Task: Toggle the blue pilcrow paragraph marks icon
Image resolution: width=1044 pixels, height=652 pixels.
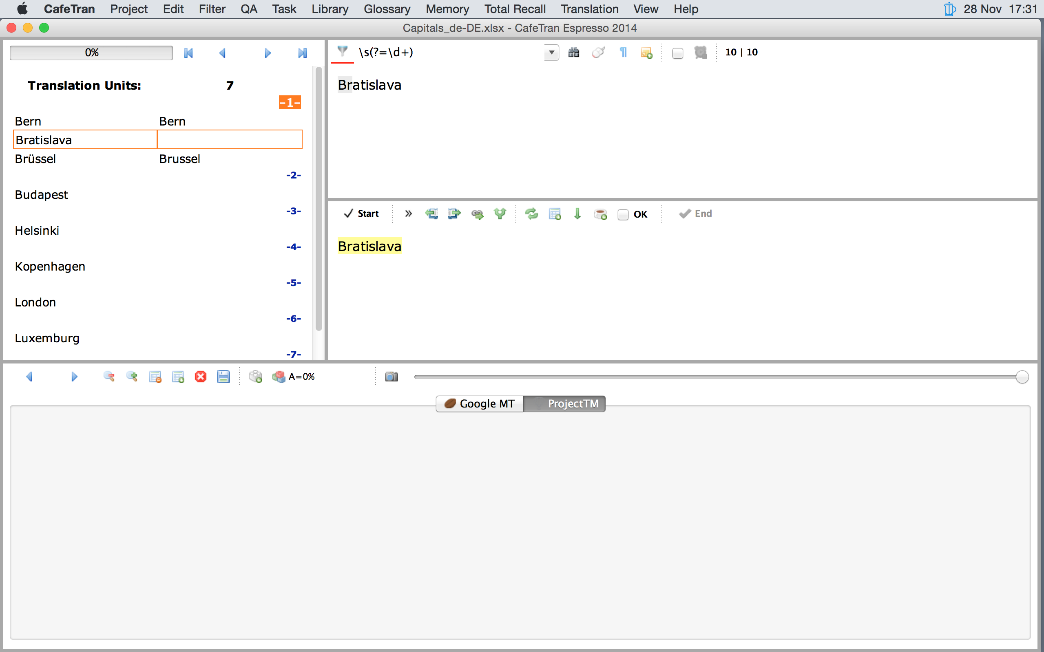Action: coord(623,53)
